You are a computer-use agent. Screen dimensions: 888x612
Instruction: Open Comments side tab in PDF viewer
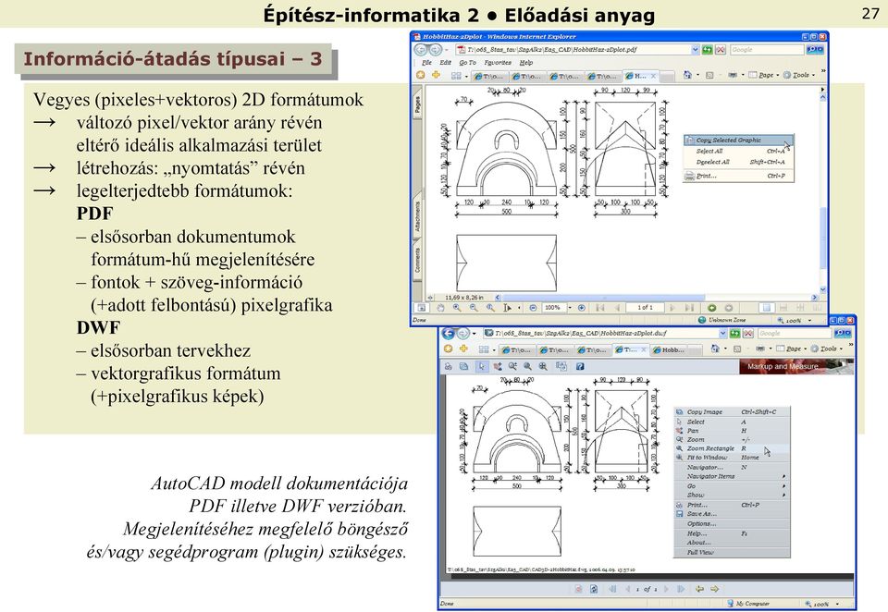coord(417,261)
